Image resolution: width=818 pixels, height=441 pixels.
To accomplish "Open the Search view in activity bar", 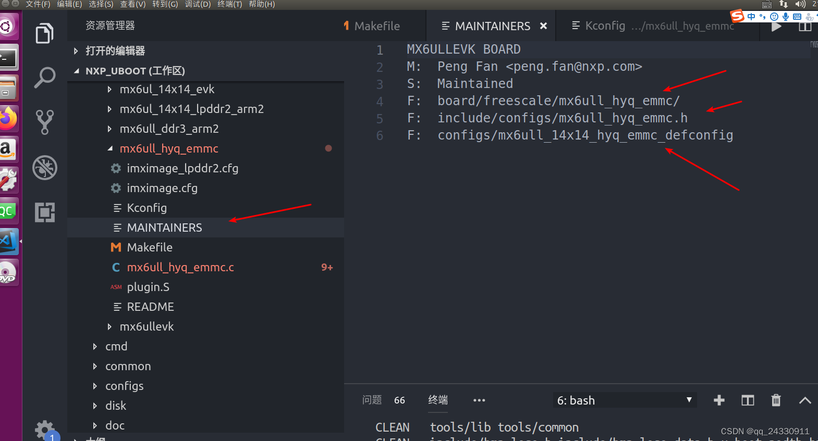I will point(45,78).
